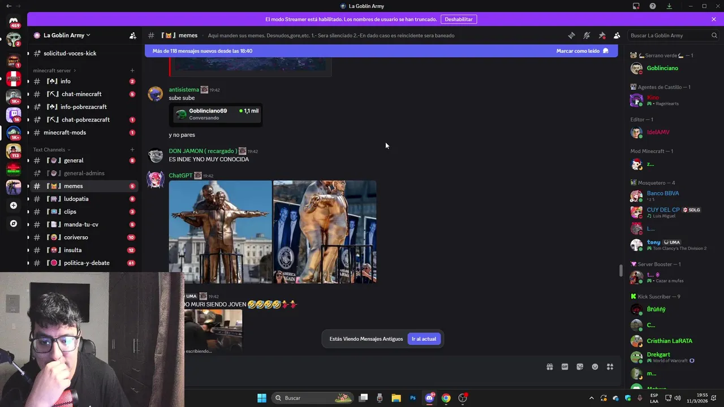Open the apps icon in message bar
The width and height of the screenshot is (724, 407).
pyautogui.click(x=610, y=367)
